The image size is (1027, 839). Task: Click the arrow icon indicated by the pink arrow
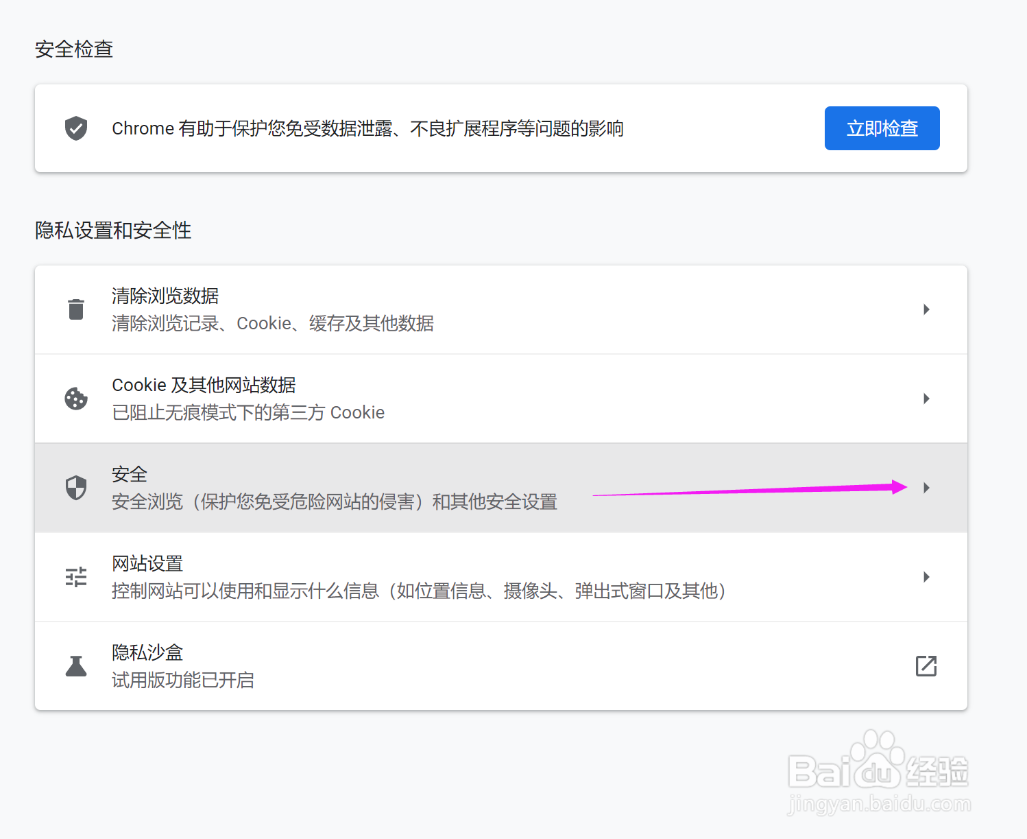click(926, 487)
